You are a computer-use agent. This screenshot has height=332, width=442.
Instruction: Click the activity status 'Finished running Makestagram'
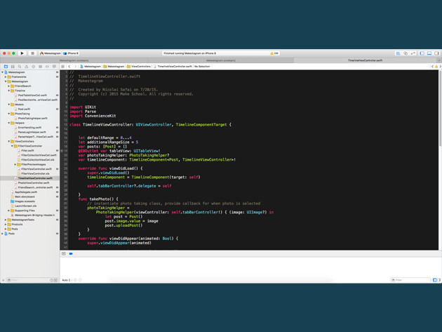click(189, 53)
